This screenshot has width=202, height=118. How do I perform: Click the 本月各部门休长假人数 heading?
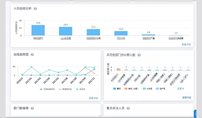click(x=121, y=55)
